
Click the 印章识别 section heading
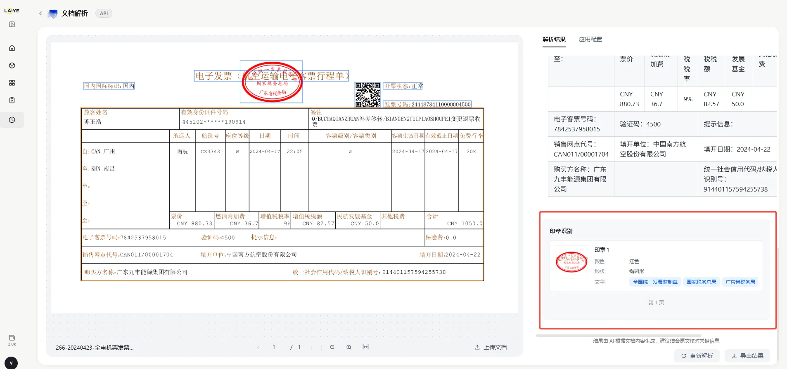pyautogui.click(x=561, y=231)
